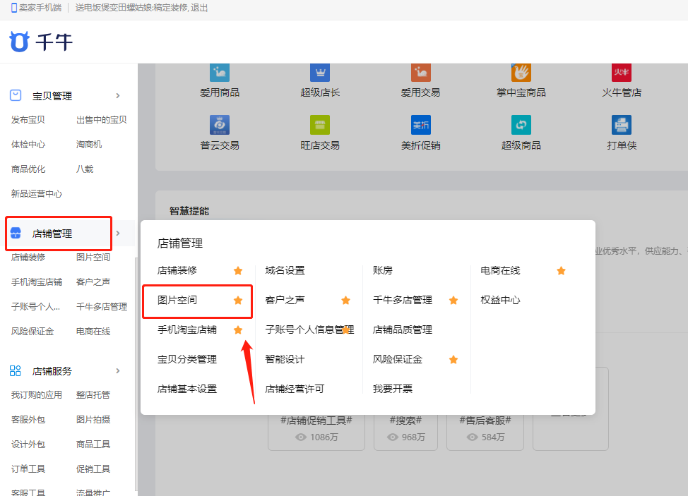Image resolution: width=688 pixels, height=496 pixels.
Task: Open the 打单侠 printer icon
Action: coord(622,125)
